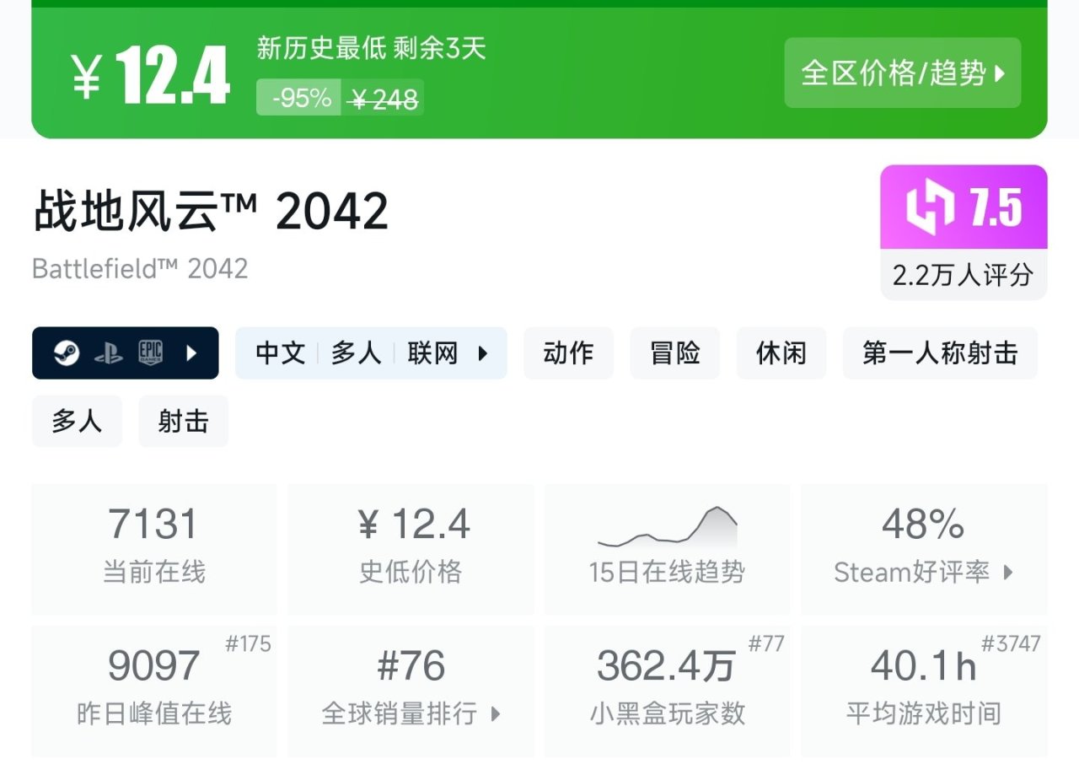
Task: Select the 动作 genre tag
Action: point(568,353)
